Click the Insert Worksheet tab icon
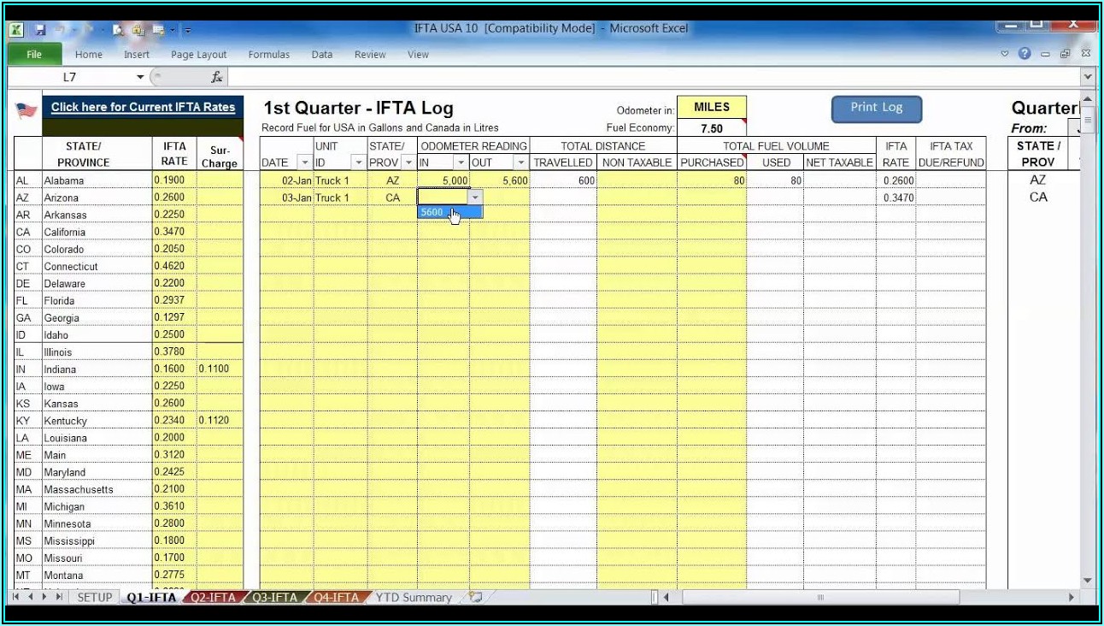Viewport: 1104px width, 626px height. click(x=475, y=597)
